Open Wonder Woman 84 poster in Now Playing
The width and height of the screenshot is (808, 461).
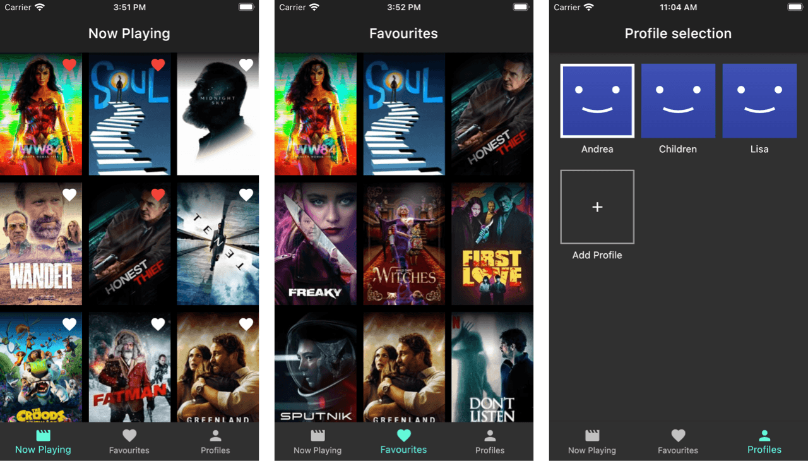point(41,114)
